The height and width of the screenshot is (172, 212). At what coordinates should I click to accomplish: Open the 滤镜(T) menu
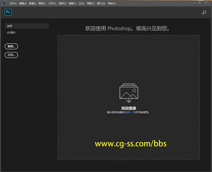click(72, 3)
